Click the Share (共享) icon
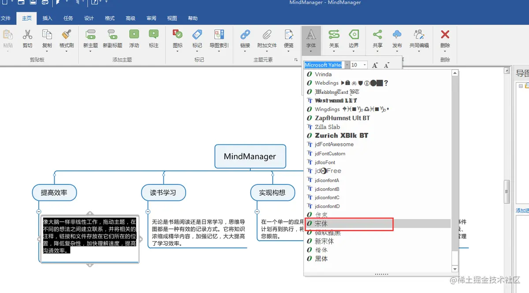529x293 pixels. [377, 35]
